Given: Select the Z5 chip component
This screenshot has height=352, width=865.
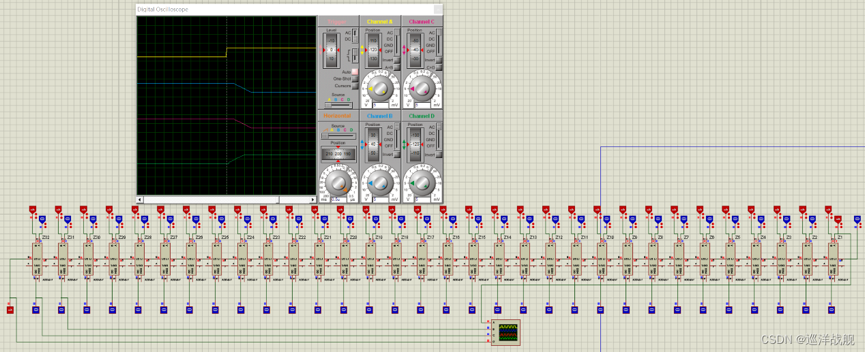Looking at the screenshot, I should coord(730,259).
